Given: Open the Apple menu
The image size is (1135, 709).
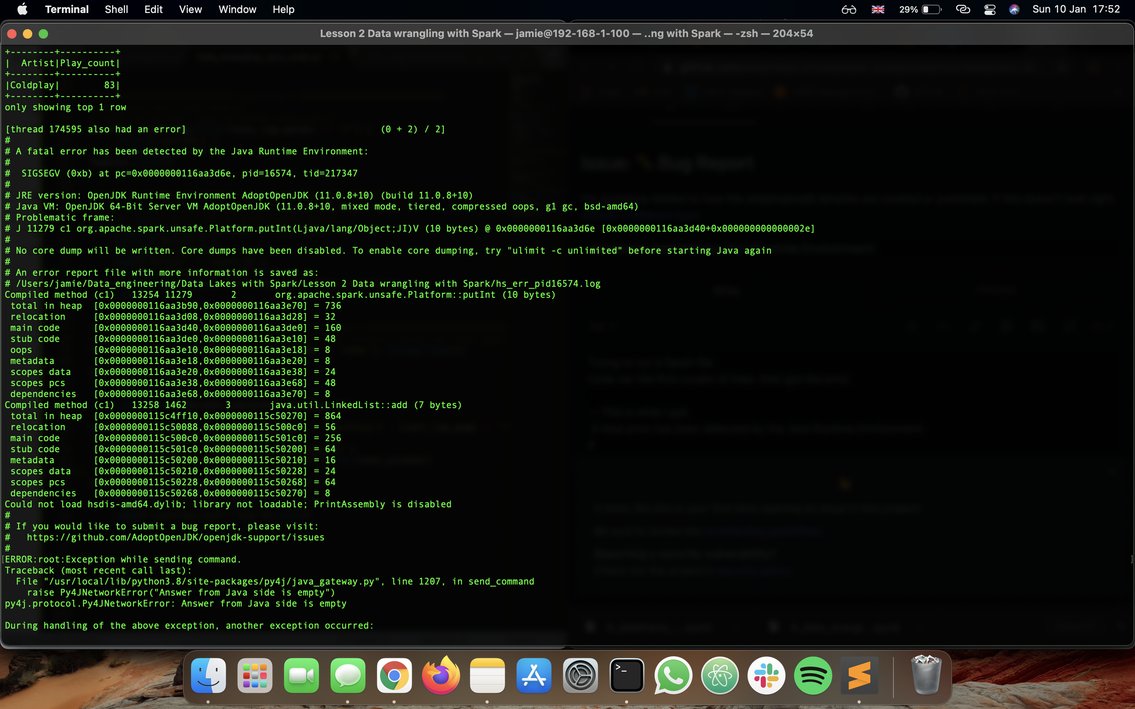Looking at the screenshot, I should click(x=22, y=9).
